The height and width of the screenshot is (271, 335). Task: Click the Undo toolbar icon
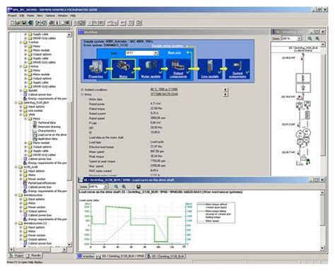pos(123,23)
